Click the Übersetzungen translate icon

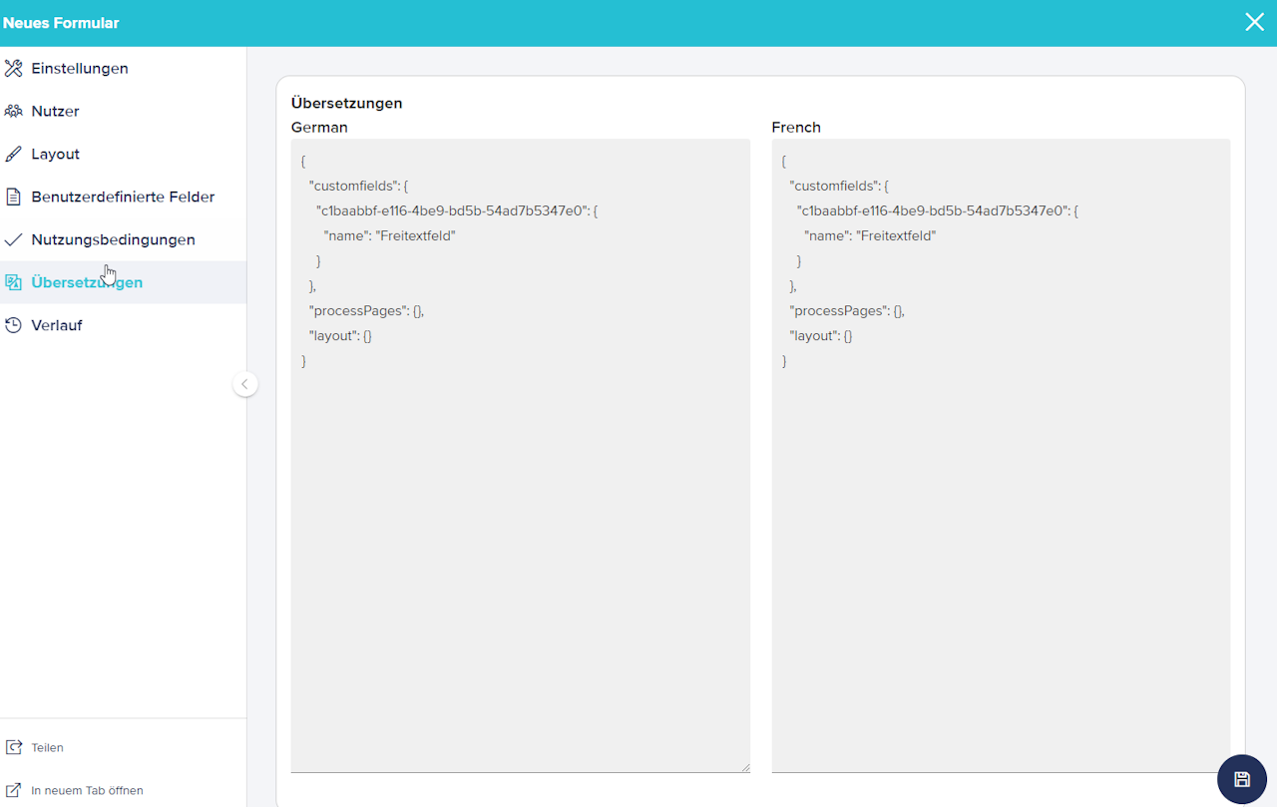pyautogui.click(x=13, y=283)
